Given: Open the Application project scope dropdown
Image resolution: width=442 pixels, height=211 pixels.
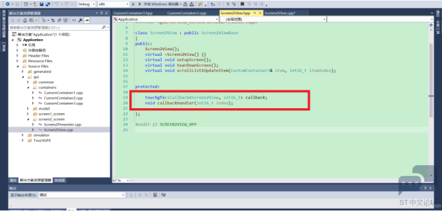Looking at the screenshot, I should point(165,19).
